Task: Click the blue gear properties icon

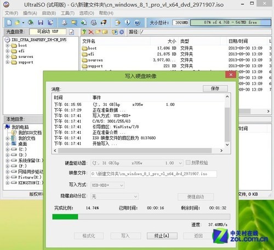Action: (122, 32)
